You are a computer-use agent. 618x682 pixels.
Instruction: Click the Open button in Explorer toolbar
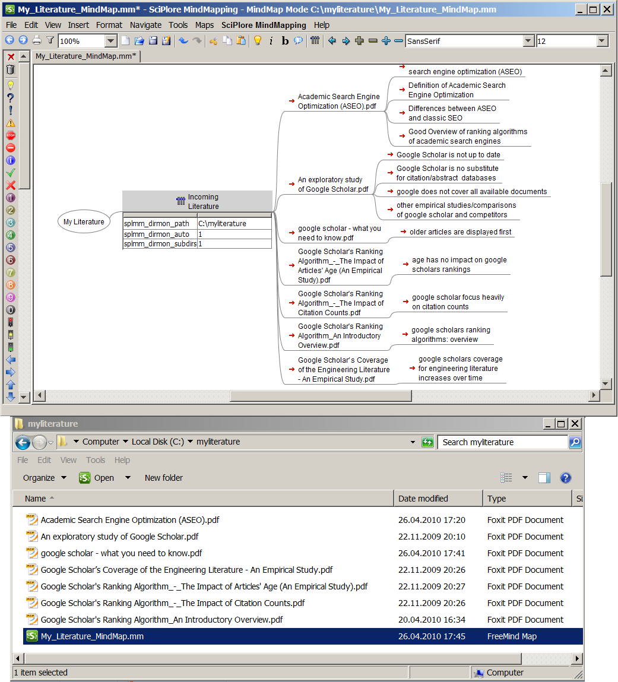97,478
